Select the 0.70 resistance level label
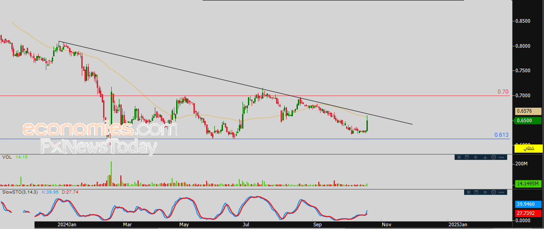The width and height of the screenshot is (544, 229). coord(503,92)
